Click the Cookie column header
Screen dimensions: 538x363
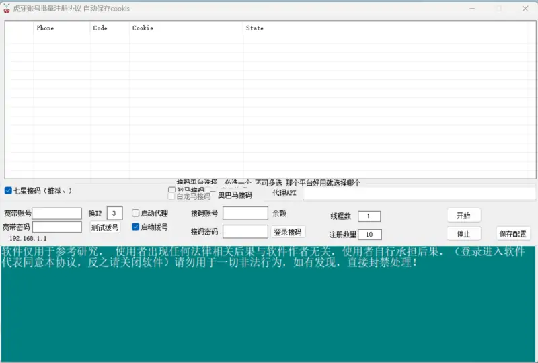(x=187, y=28)
